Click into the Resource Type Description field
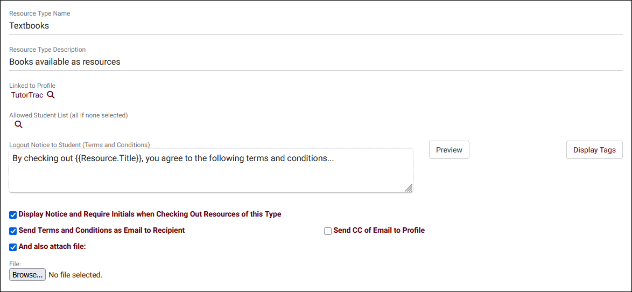This screenshot has width=632, height=292. click(x=315, y=61)
